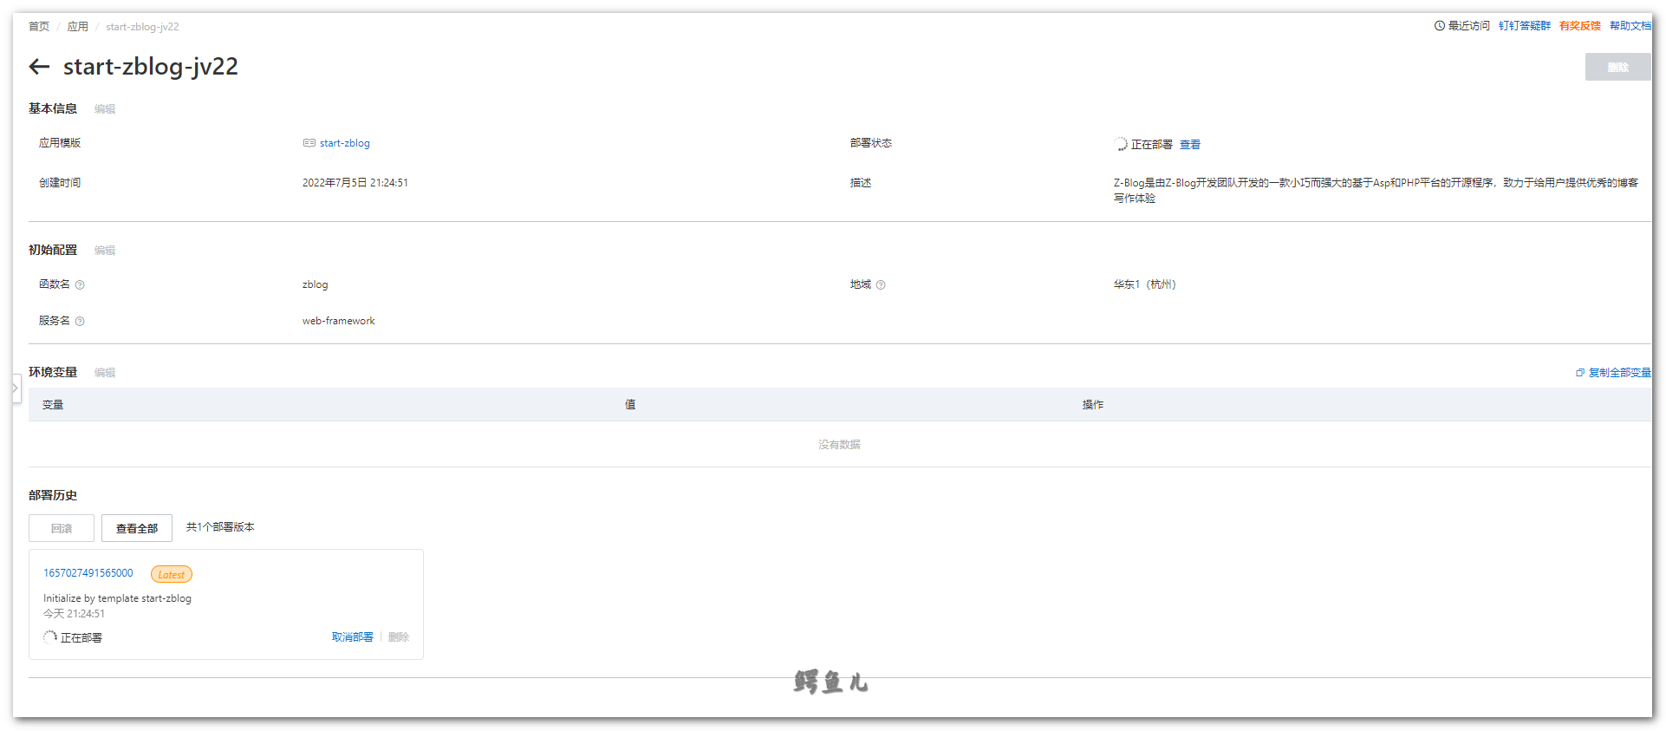The height and width of the screenshot is (731, 1666).
Task: Click the region value 华东1（杭州）
Action: point(1145,284)
